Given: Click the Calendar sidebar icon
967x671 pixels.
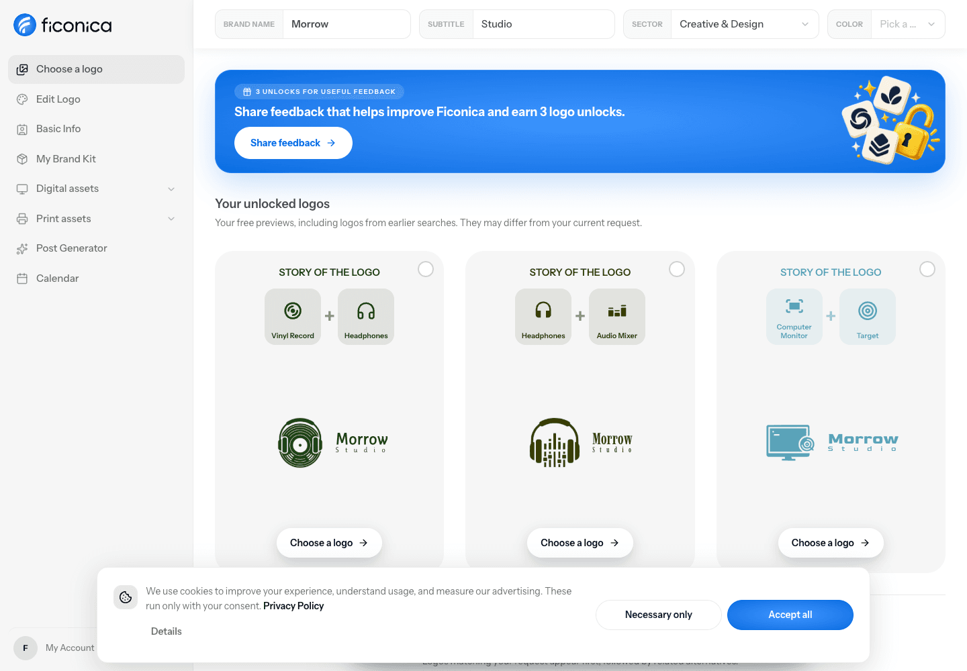Looking at the screenshot, I should (x=22, y=278).
